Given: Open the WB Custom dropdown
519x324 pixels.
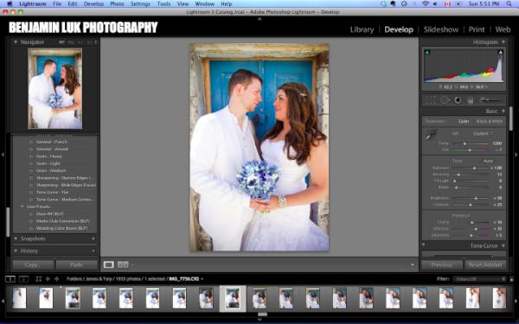Looking at the screenshot, I should (x=484, y=134).
